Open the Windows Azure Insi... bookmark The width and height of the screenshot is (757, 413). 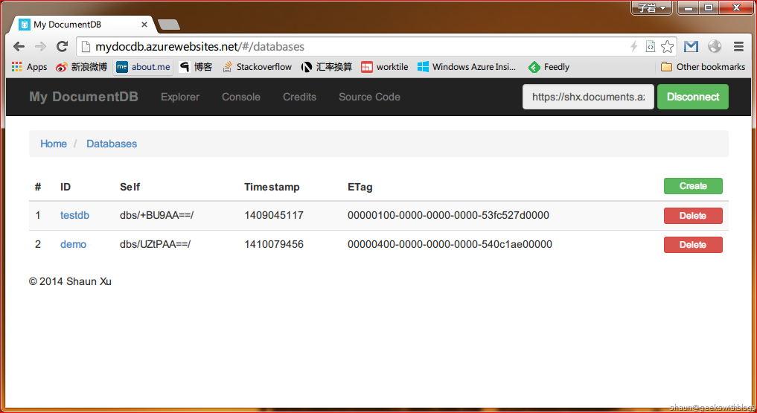[x=467, y=67]
